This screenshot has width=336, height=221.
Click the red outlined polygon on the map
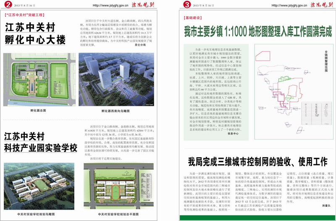(263, 56)
